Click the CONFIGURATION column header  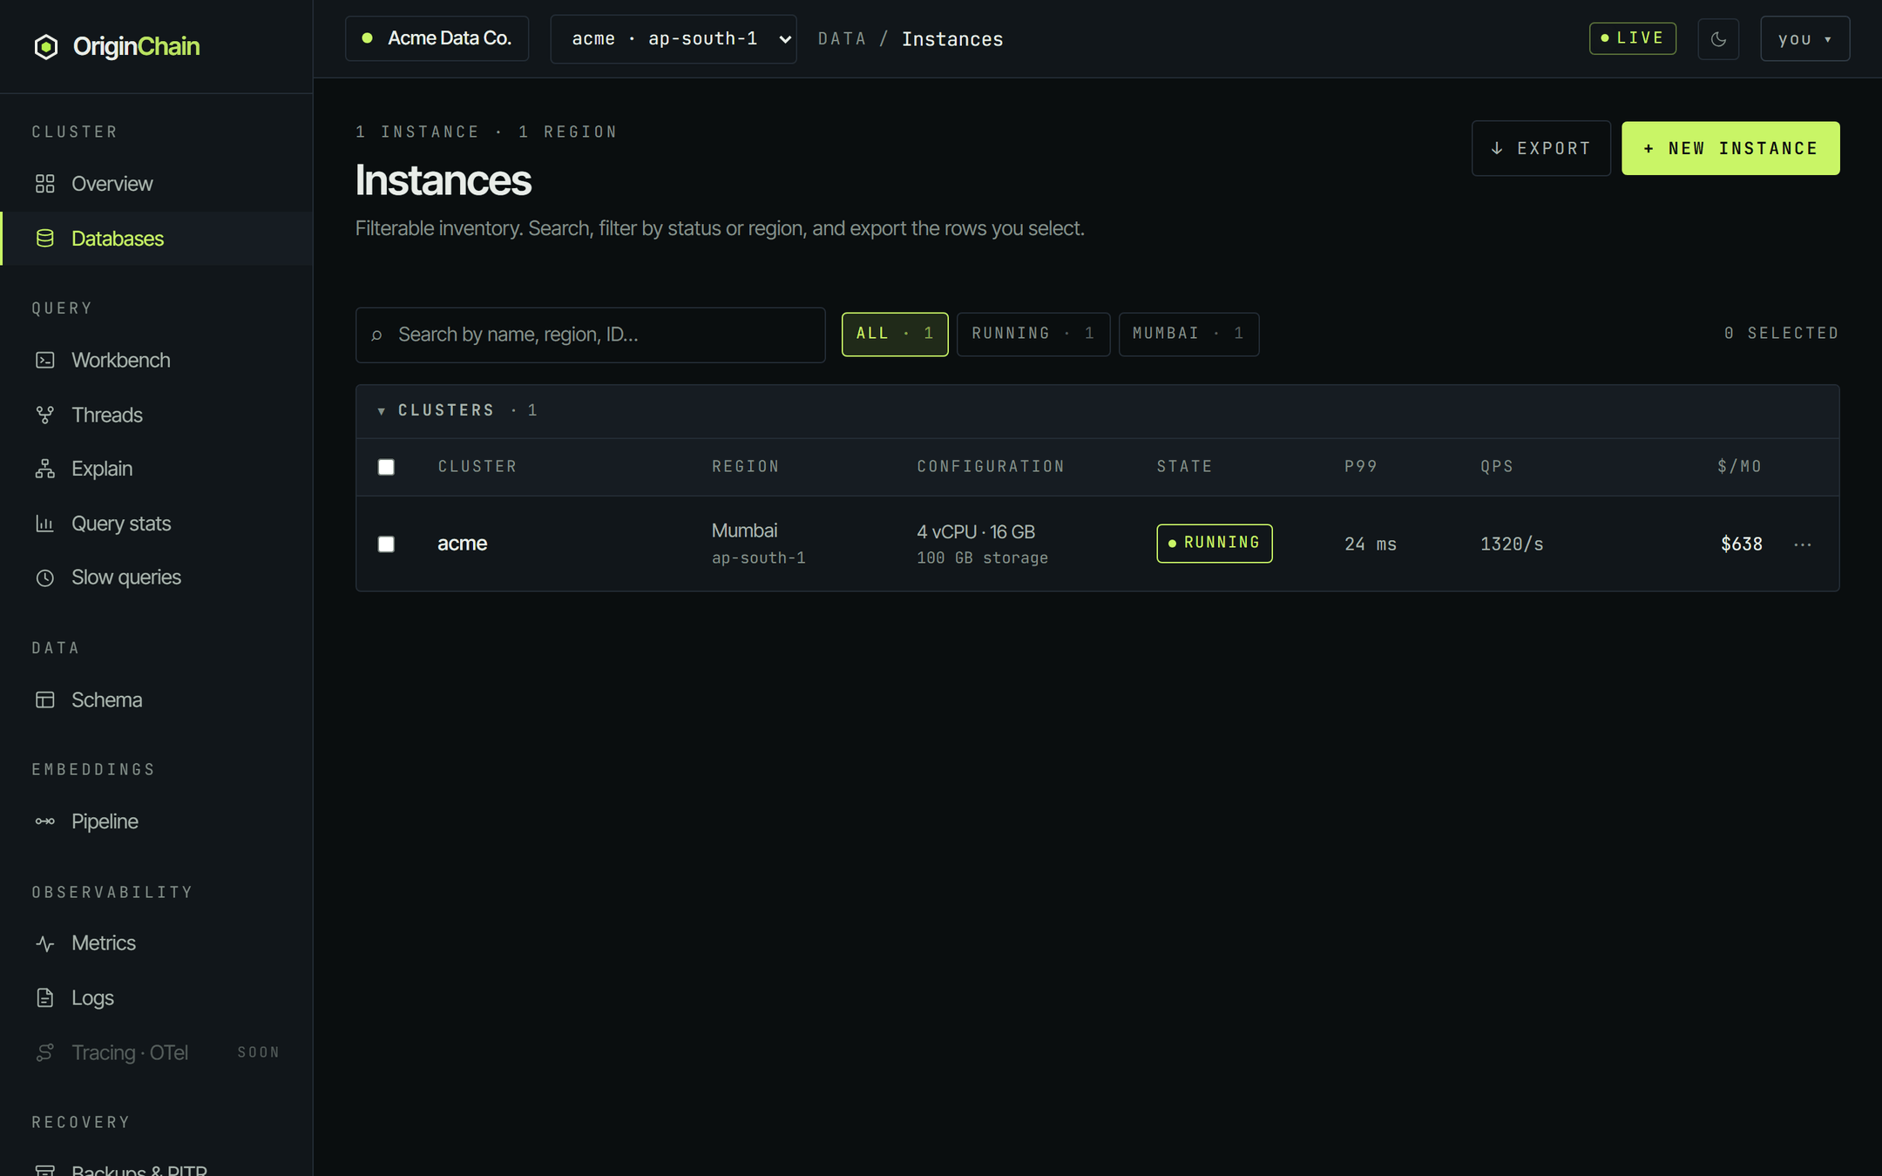pyautogui.click(x=990, y=467)
